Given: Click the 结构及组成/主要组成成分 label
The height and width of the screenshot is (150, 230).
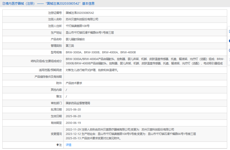Looking at the screenshot, I should pyautogui.click(x=46, y=61).
